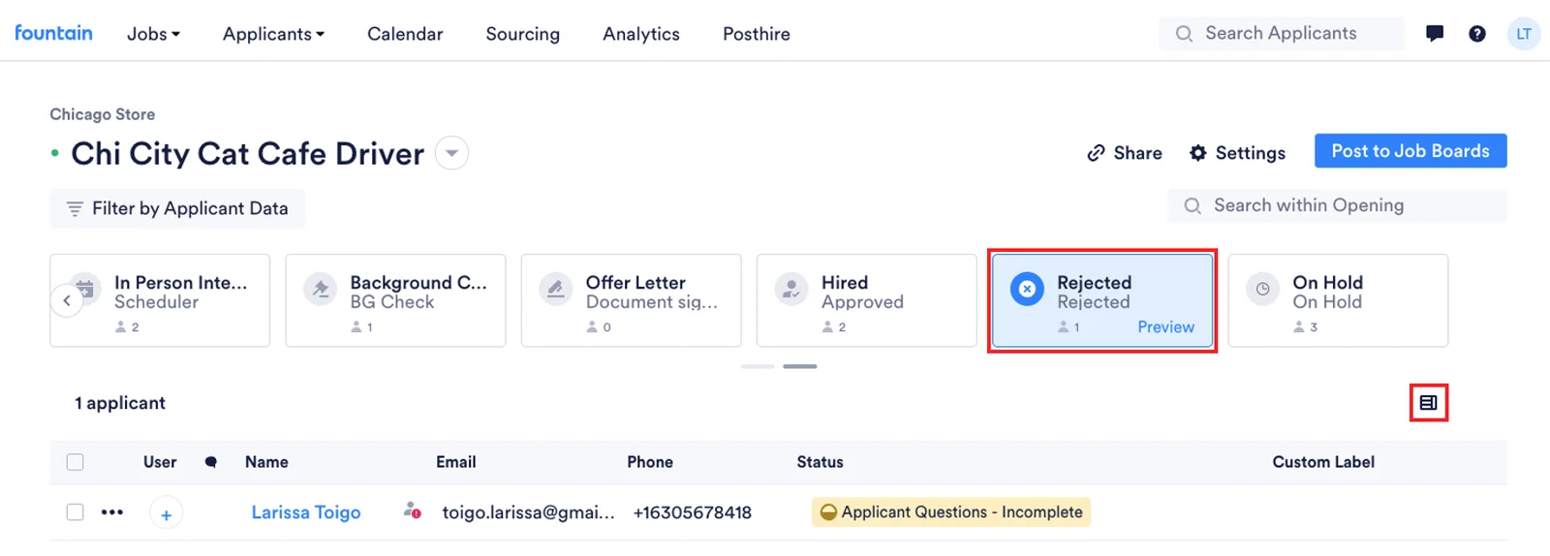The height and width of the screenshot is (556, 1550).
Task: Select the Background Check stage card
Action: pyautogui.click(x=395, y=300)
